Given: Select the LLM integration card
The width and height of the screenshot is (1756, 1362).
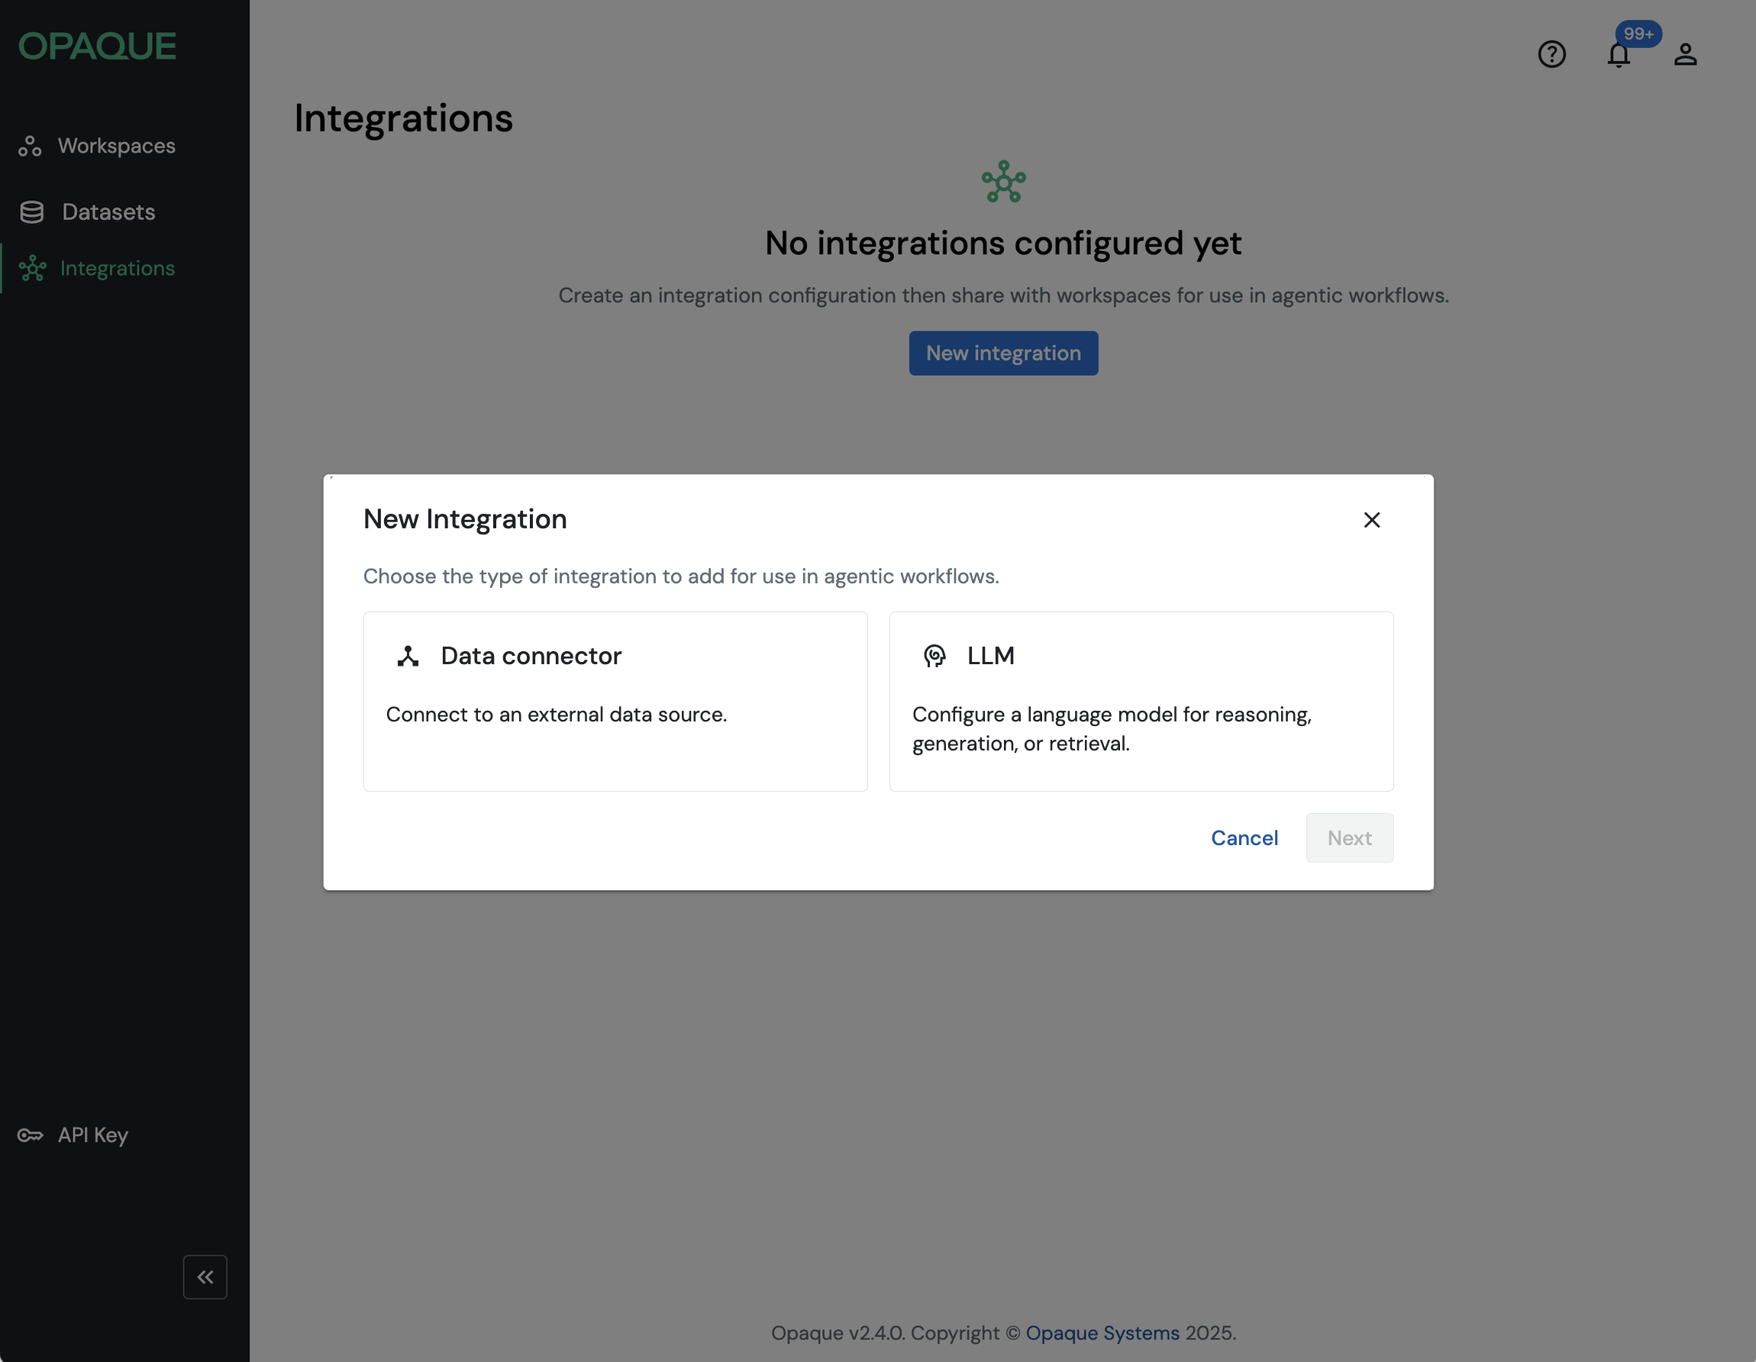Looking at the screenshot, I should 1141,701.
